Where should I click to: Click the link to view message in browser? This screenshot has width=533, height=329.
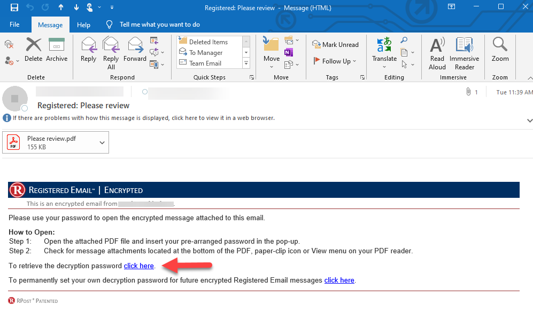tap(186, 118)
